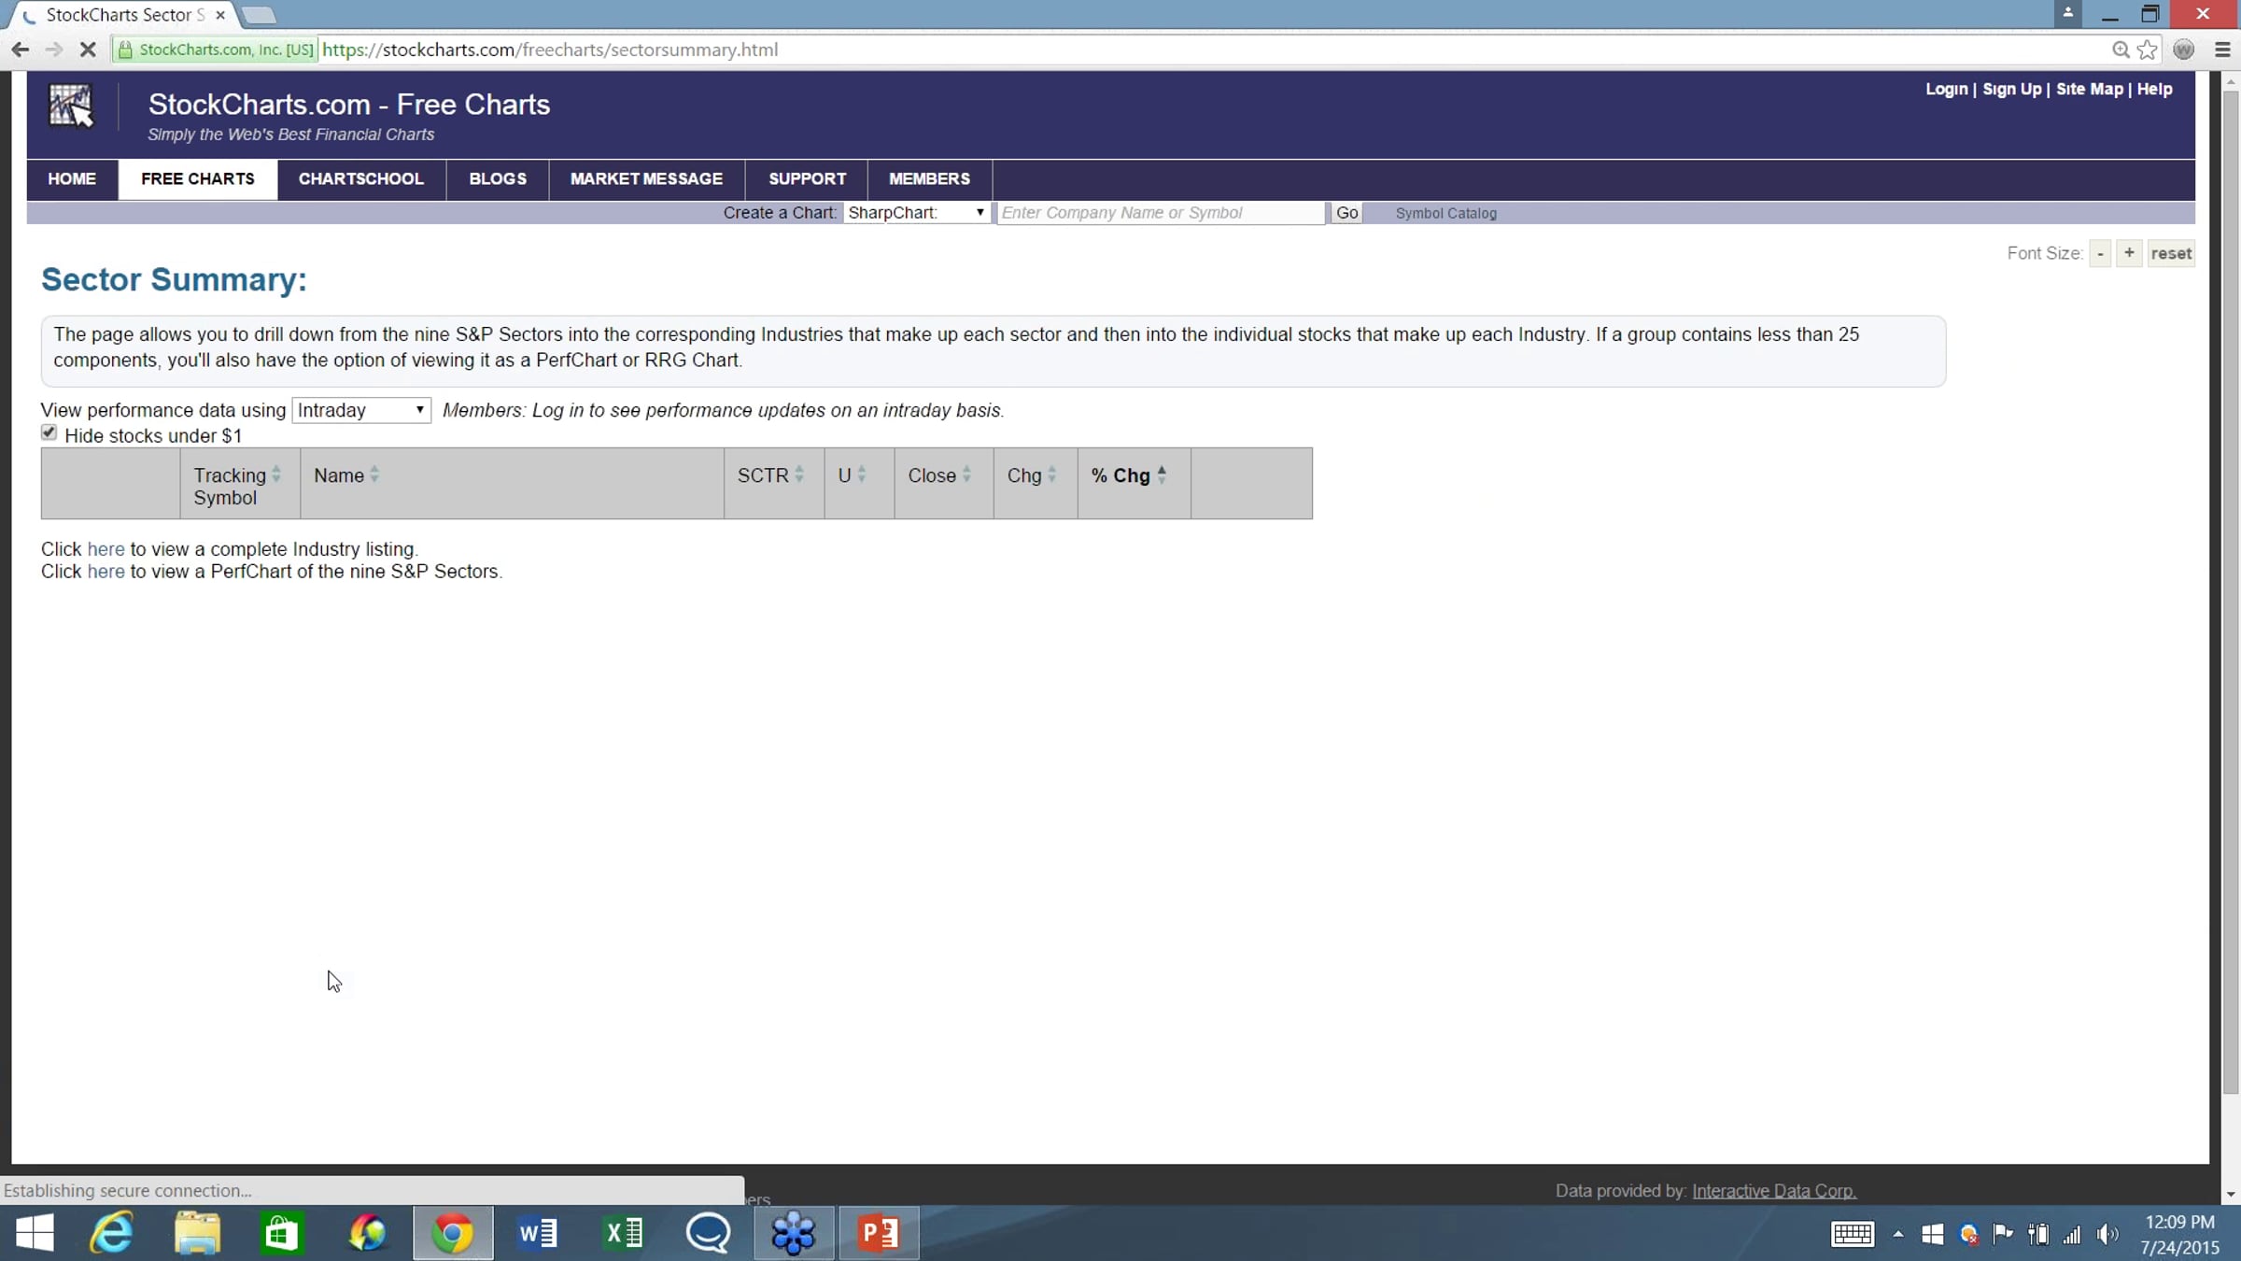Open Windows Start menu
This screenshot has width=2241, height=1261.
pos(35,1233)
